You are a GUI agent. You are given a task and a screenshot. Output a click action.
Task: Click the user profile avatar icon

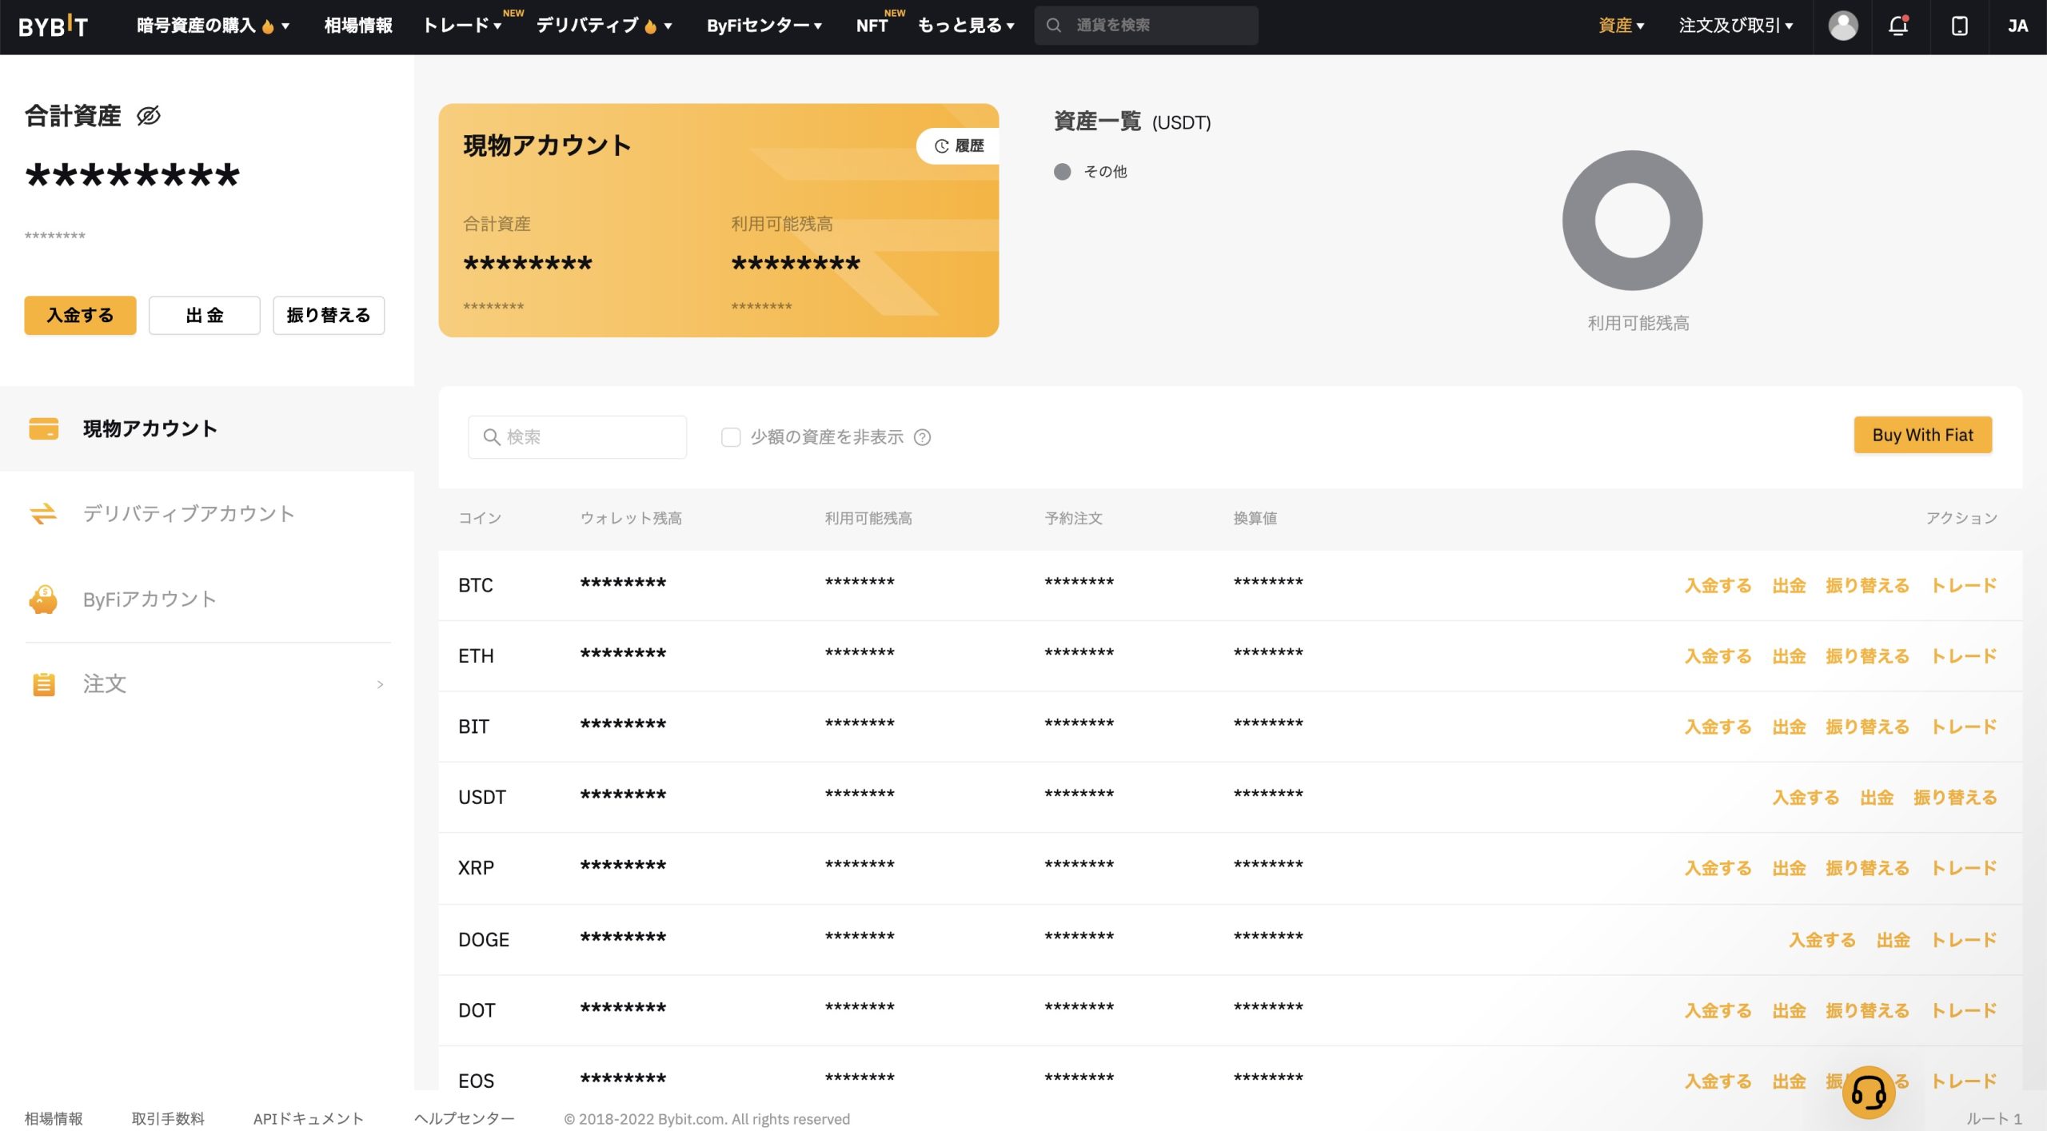[x=1842, y=26]
